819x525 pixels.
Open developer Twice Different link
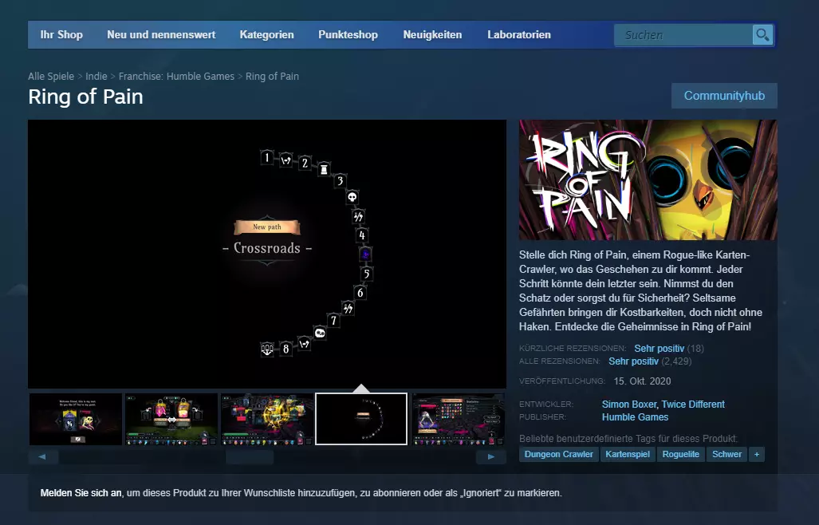pyautogui.click(x=693, y=405)
